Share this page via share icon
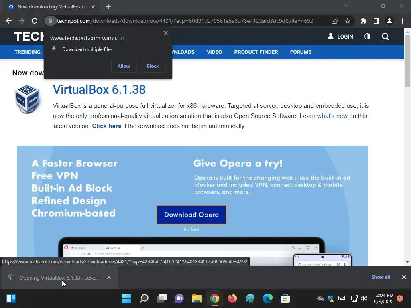411x308 pixels. point(335,21)
